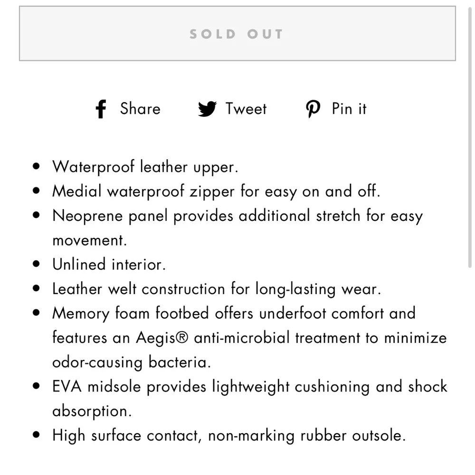475x475 pixels.
Task: Select the Pin it link text
Action: click(x=349, y=109)
